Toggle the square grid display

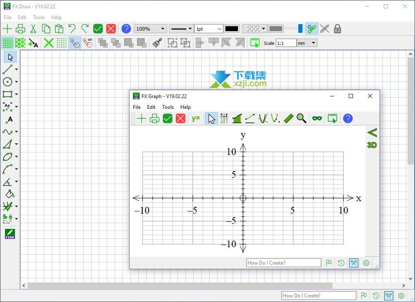pos(7,43)
